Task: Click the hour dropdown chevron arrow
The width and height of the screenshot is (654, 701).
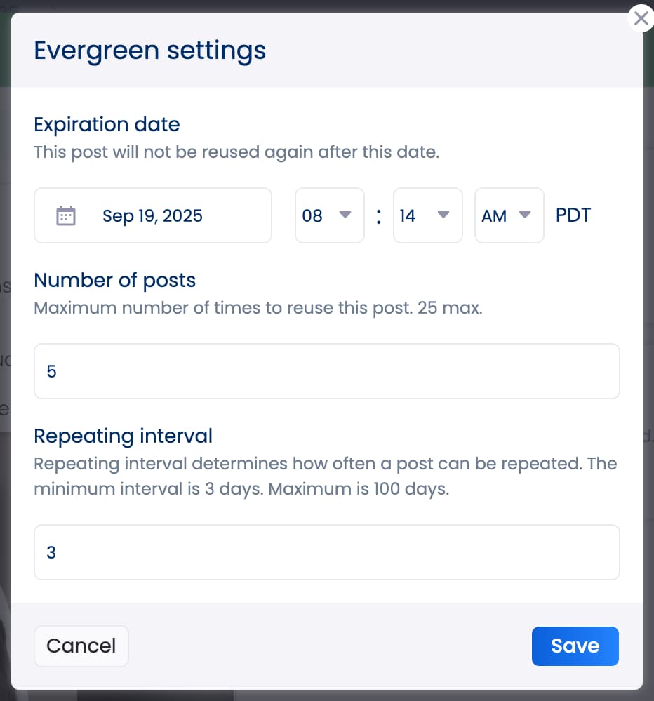Action: click(x=347, y=215)
